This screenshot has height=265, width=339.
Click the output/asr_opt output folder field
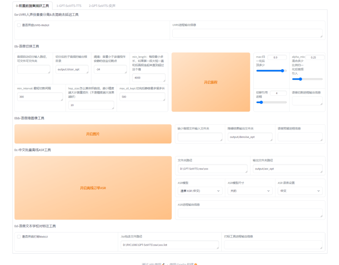coord(288,169)
